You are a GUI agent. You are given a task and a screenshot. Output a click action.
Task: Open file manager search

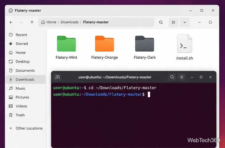point(161,22)
